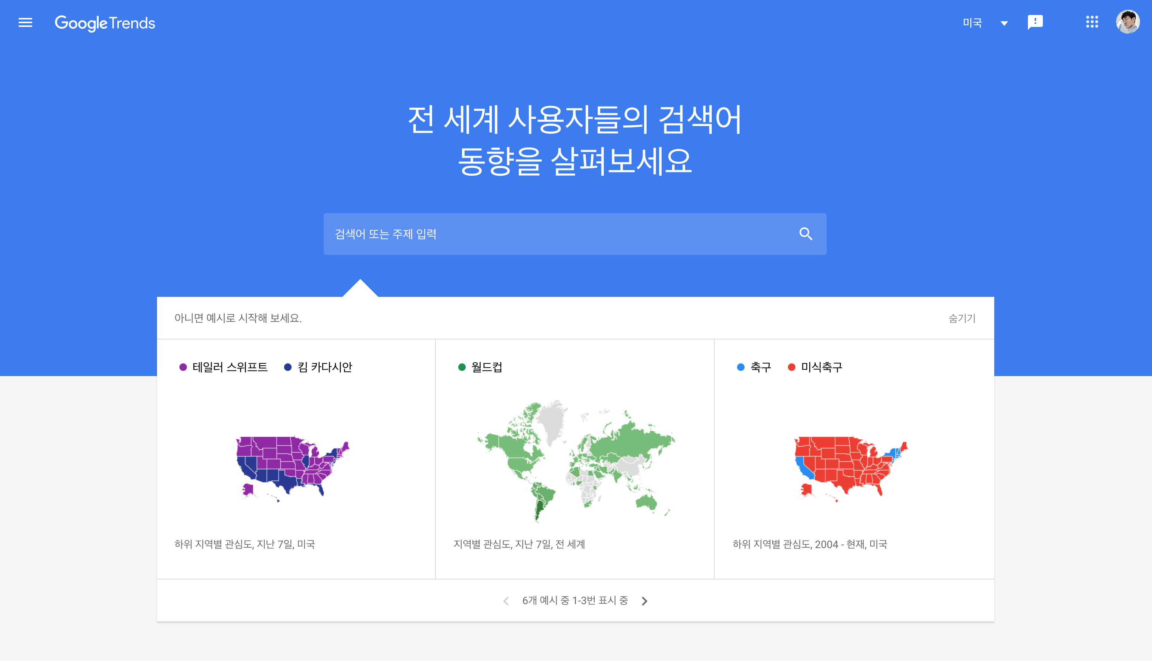This screenshot has height=661, width=1152.
Task: Select the 미국 country selector label
Action: (x=972, y=23)
